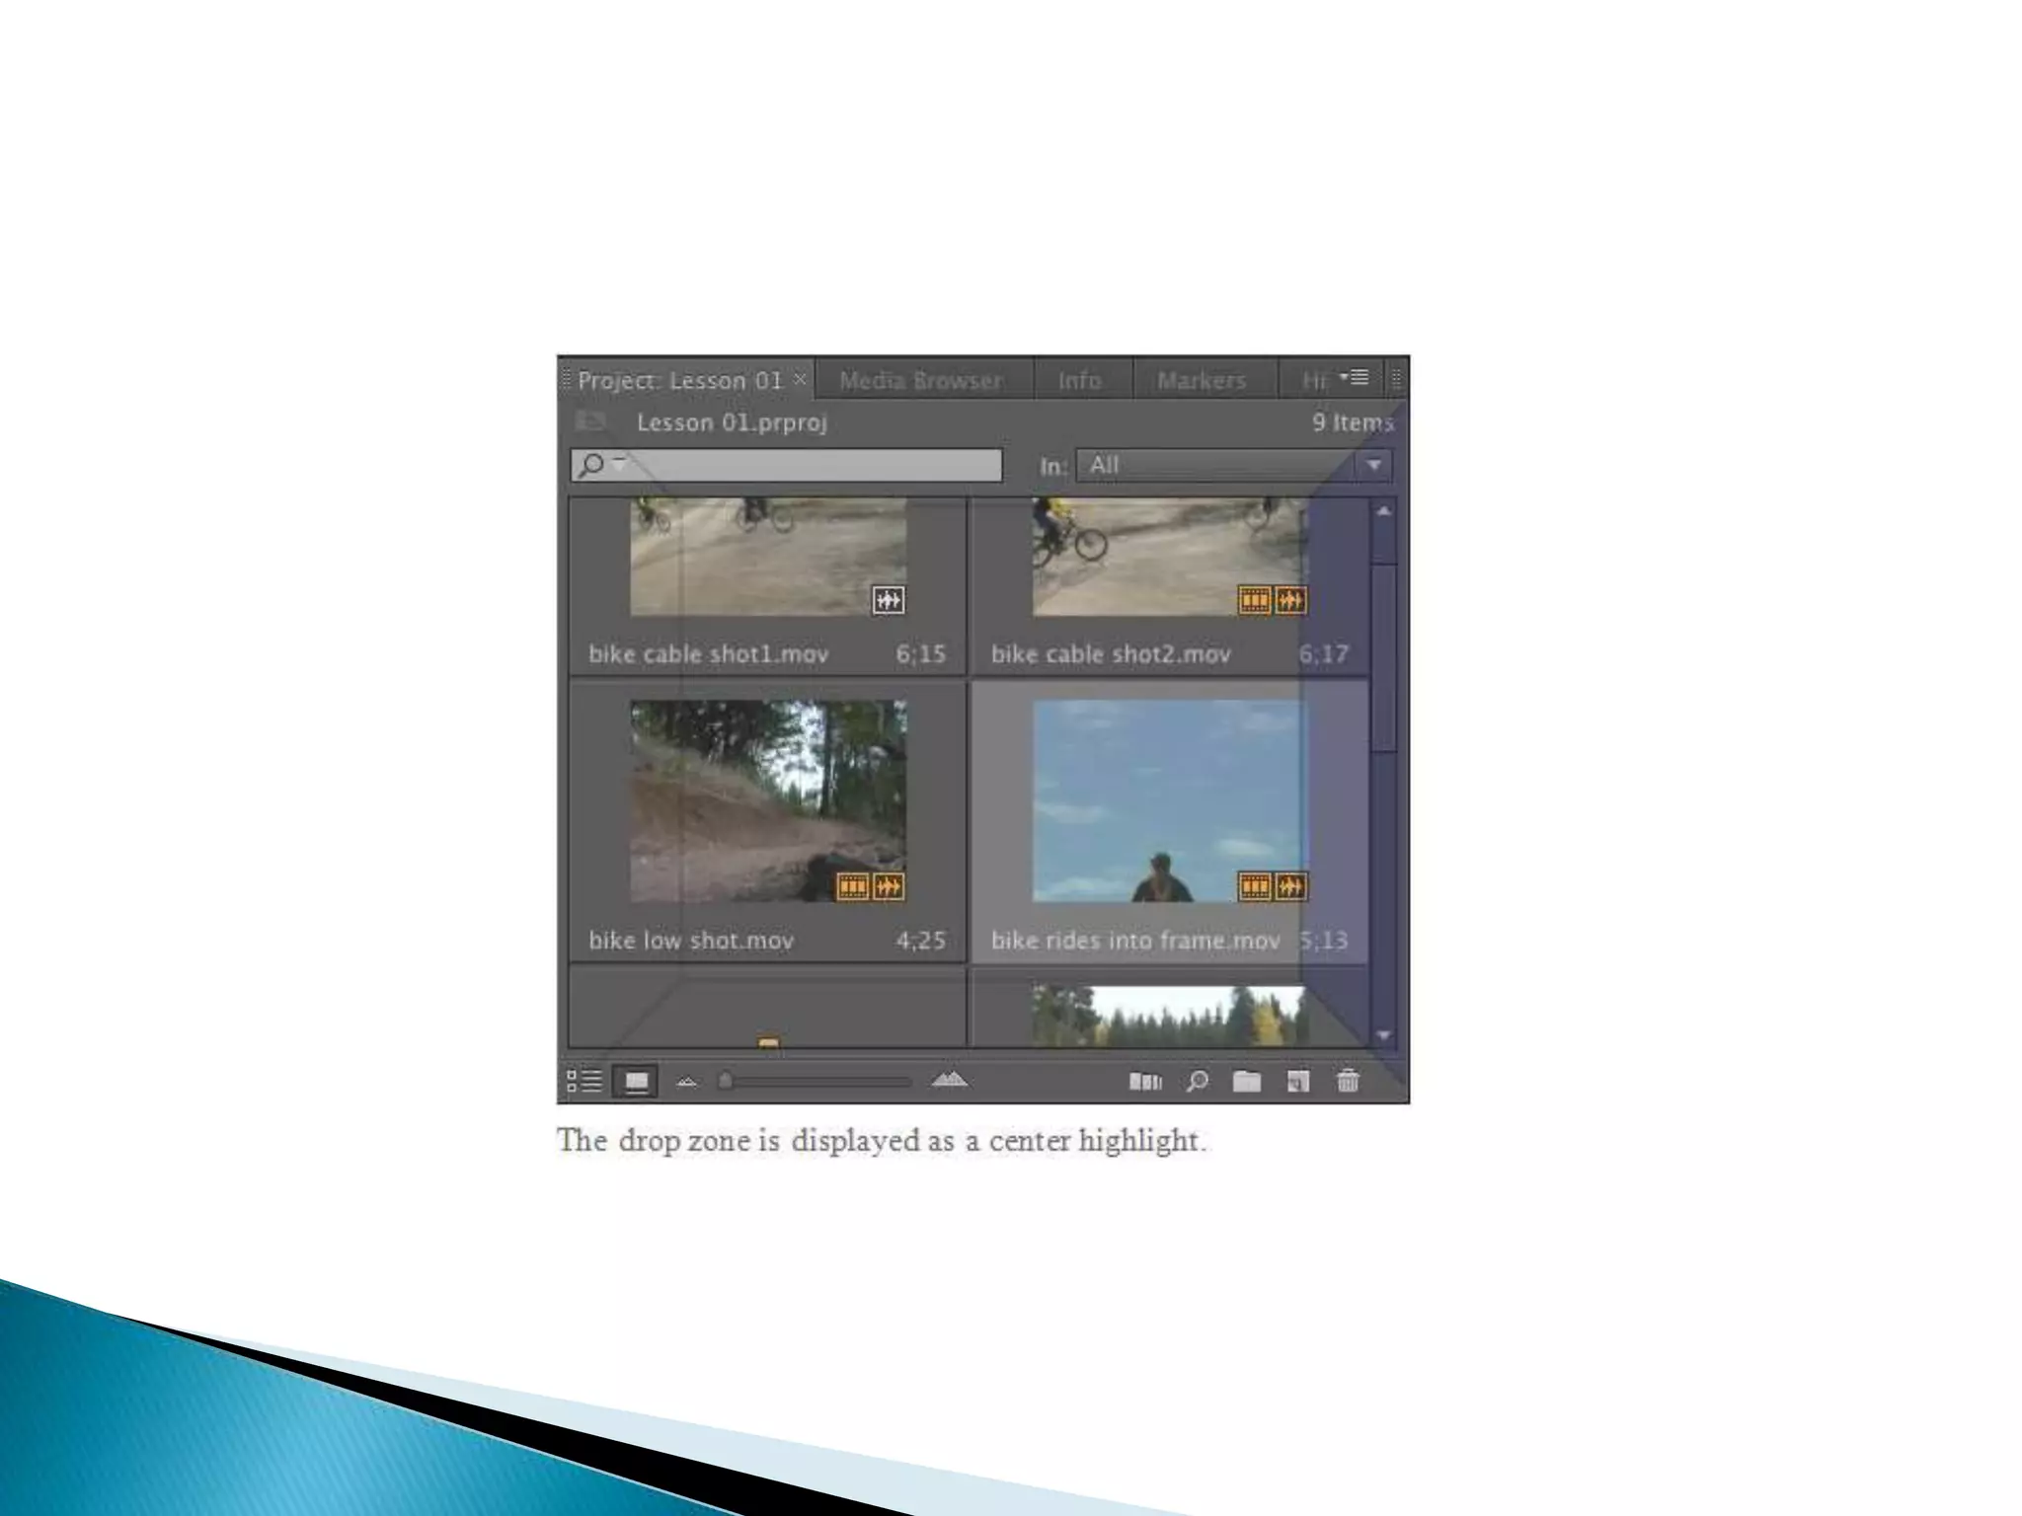Open the 'In: All' dropdown
The image size is (2022, 1516).
coord(1234,465)
